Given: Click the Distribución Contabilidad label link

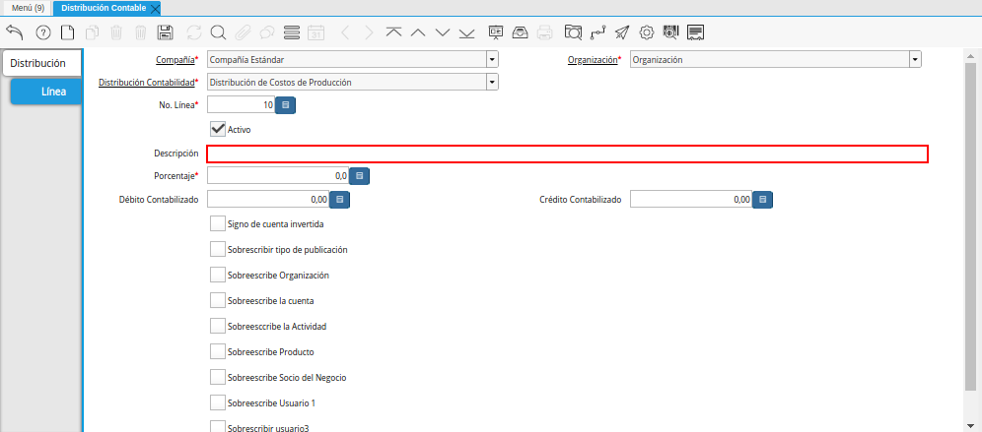Looking at the screenshot, I should click(147, 82).
